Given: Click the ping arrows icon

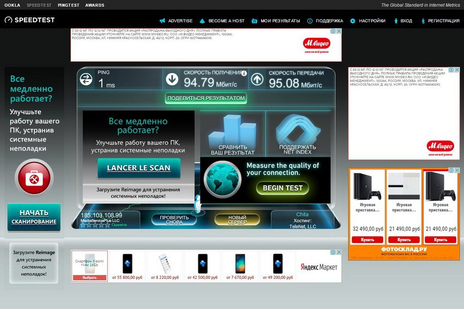Looking at the screenshot, I should [86, 79].
